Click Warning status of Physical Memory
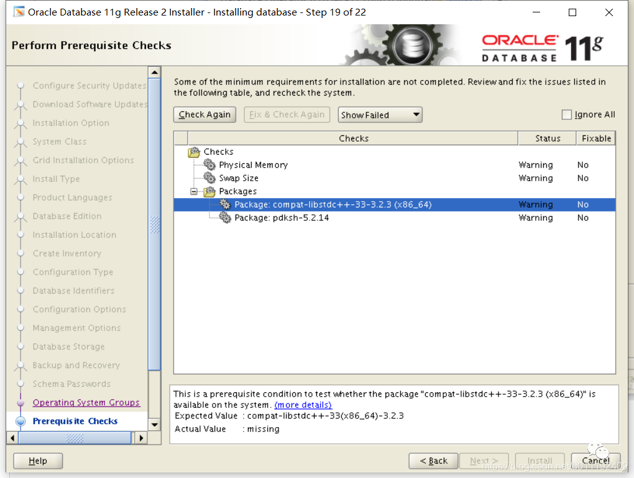 pos(535,165)
